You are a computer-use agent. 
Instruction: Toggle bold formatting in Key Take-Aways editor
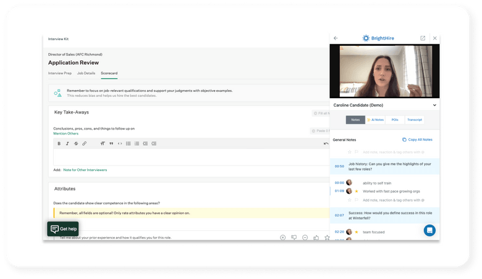click(59, 144)
